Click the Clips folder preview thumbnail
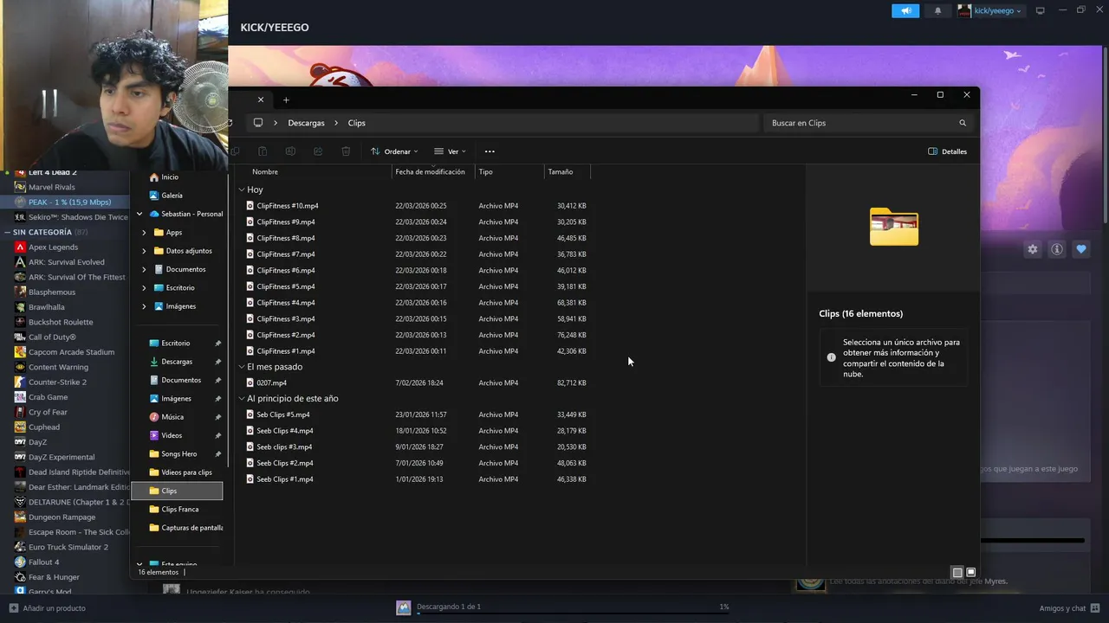 pyautogui.click(x=893, y=227)
